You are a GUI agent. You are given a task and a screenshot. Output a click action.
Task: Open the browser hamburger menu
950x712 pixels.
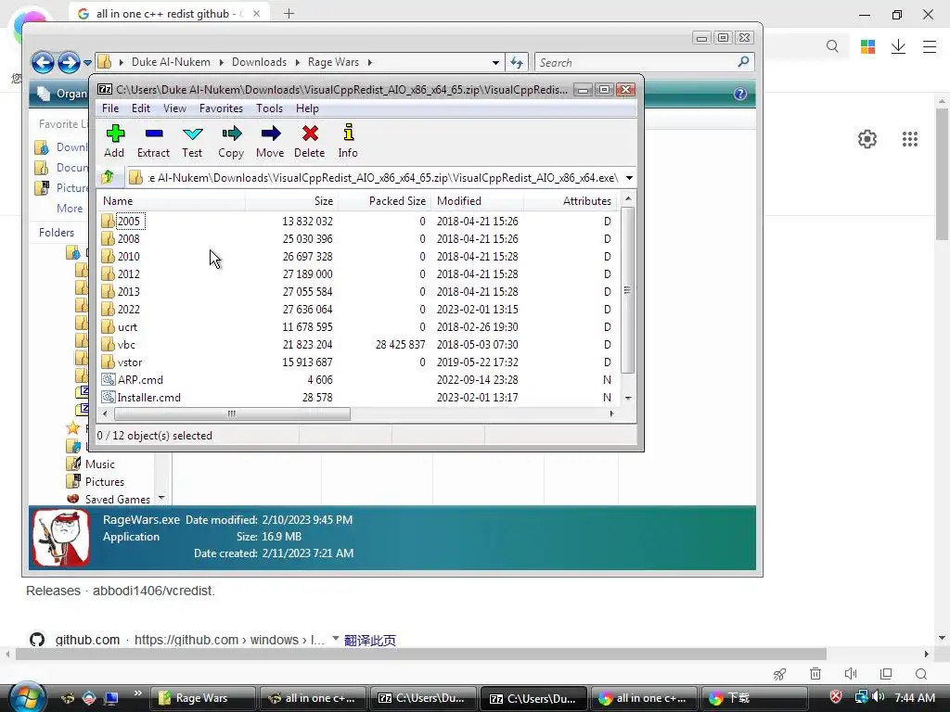(930, 46)
